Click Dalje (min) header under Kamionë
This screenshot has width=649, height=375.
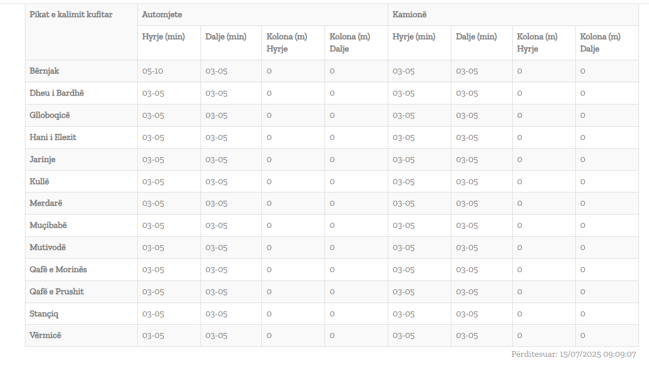coord(476,37)
